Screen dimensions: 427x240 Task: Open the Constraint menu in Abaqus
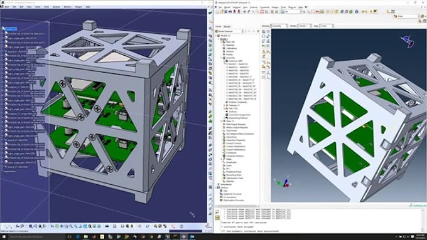(264, 8)
